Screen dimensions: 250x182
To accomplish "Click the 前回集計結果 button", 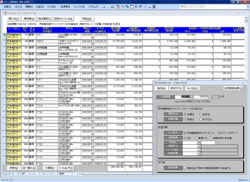I will click(x=234, y=88).
